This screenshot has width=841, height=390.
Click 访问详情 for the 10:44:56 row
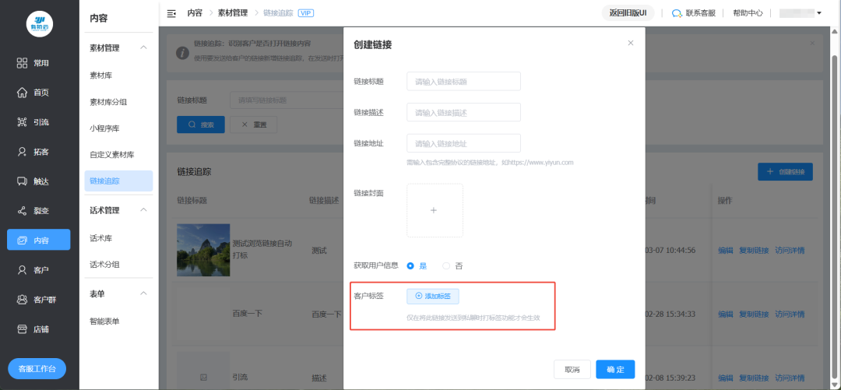pos(790,251)
